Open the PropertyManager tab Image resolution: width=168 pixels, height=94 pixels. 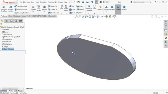pos(7,21)
